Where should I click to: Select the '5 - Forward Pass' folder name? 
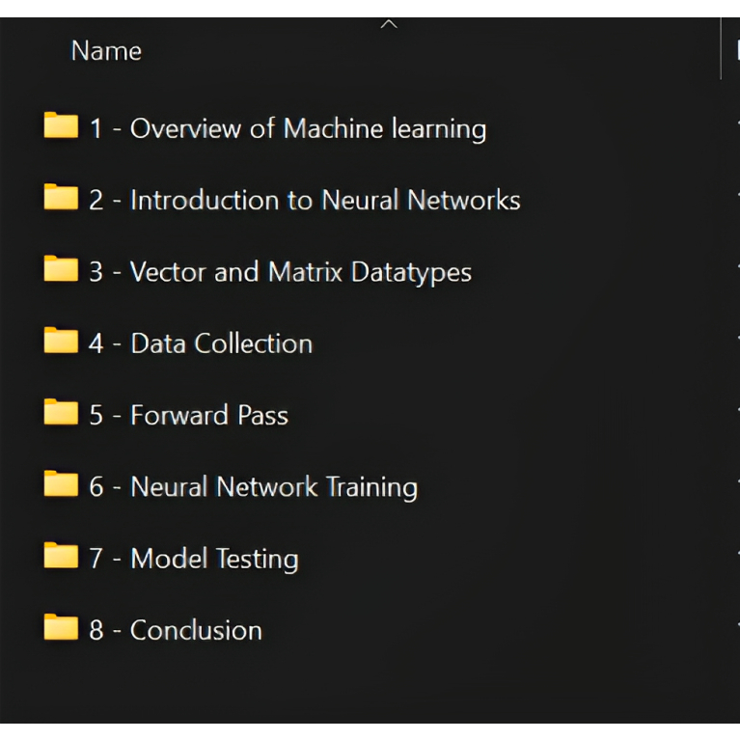point(189,416)
